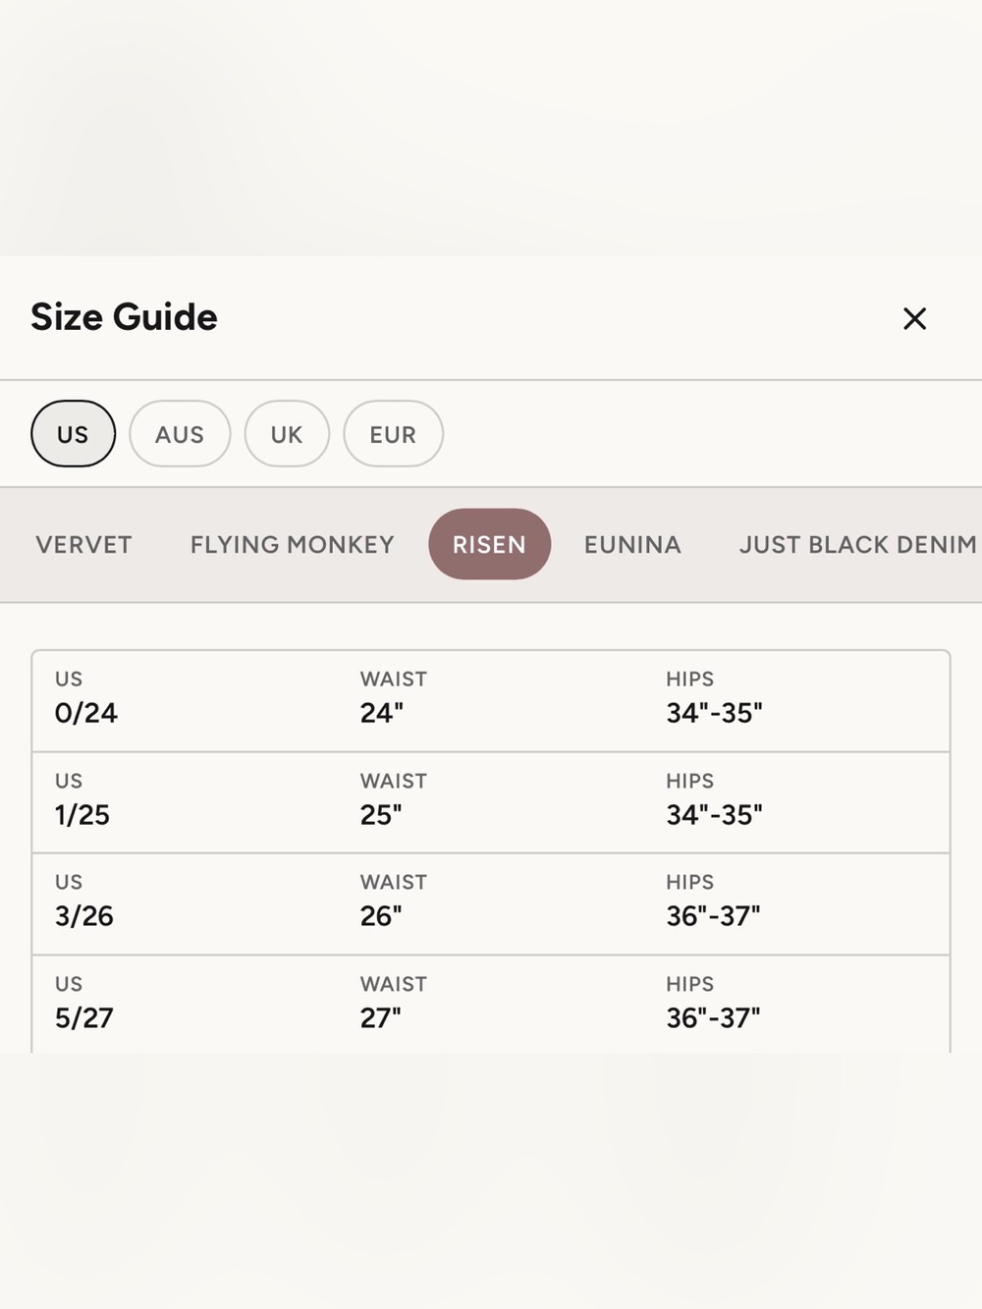Click hips value in 0/24 row
This screenshot has width=982, height=1309.
click(x=715, y=713)
